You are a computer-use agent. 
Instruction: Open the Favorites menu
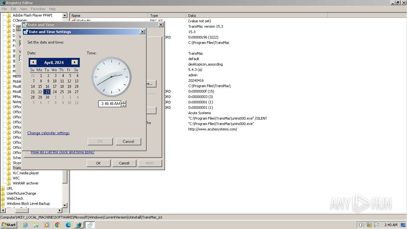38,9
